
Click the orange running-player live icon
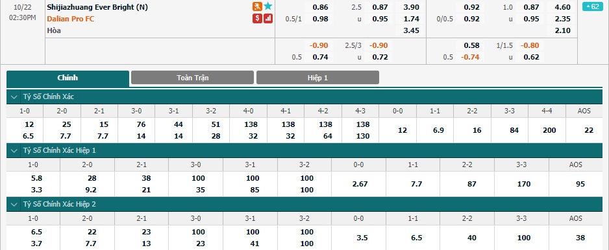point(257,6)
